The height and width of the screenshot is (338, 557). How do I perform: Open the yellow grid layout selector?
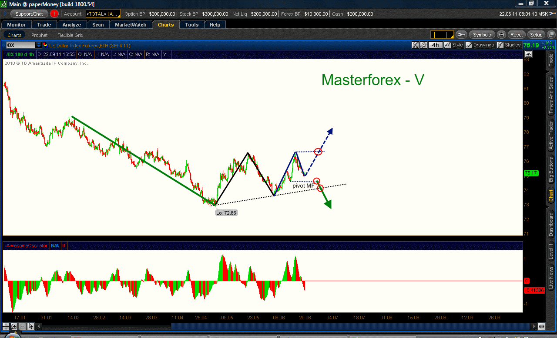(442, 35)
